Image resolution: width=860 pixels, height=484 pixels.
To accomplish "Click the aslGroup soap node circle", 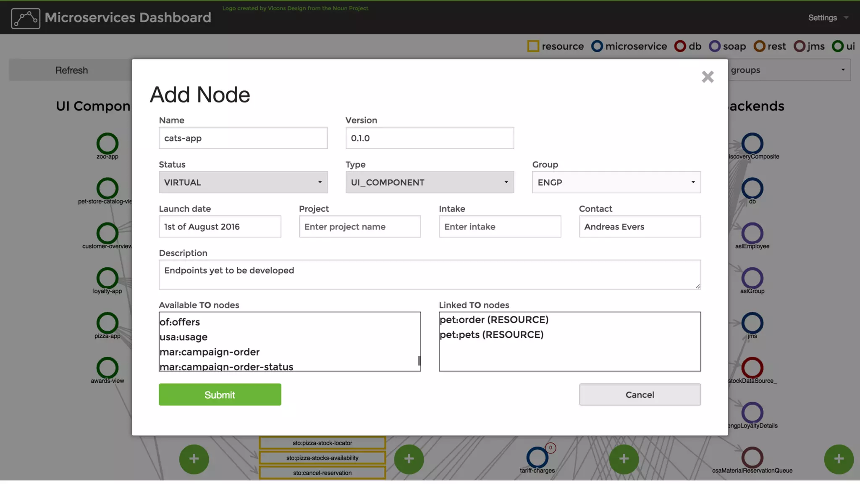I will (x=752, y=278).
